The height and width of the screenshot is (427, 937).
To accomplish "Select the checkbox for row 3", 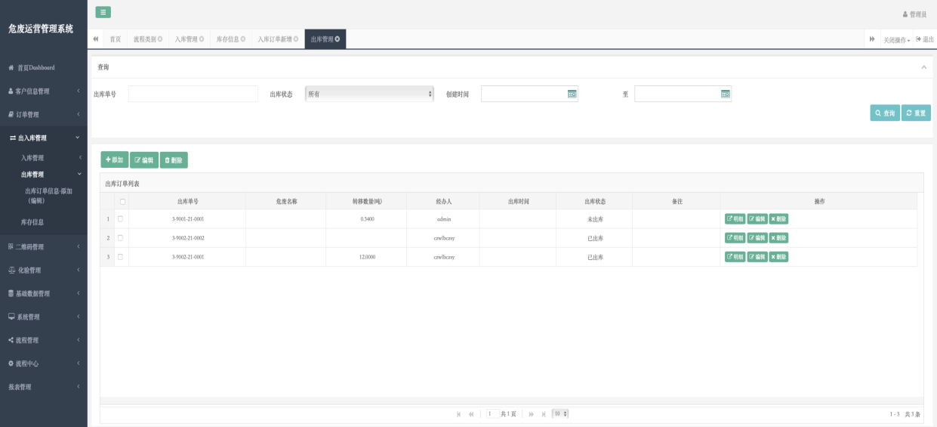I will [120, 257].
